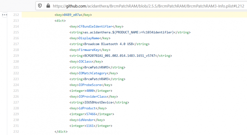
Task: Select line number 227
Action: 16,102
